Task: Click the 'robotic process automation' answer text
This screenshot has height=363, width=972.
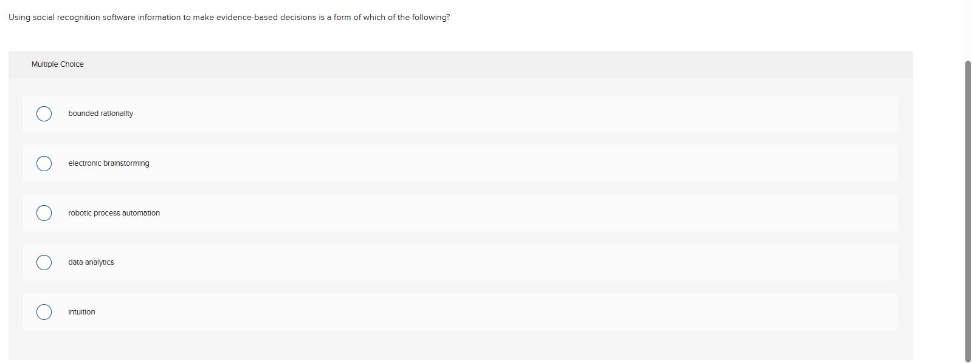Action: [114, 213]
